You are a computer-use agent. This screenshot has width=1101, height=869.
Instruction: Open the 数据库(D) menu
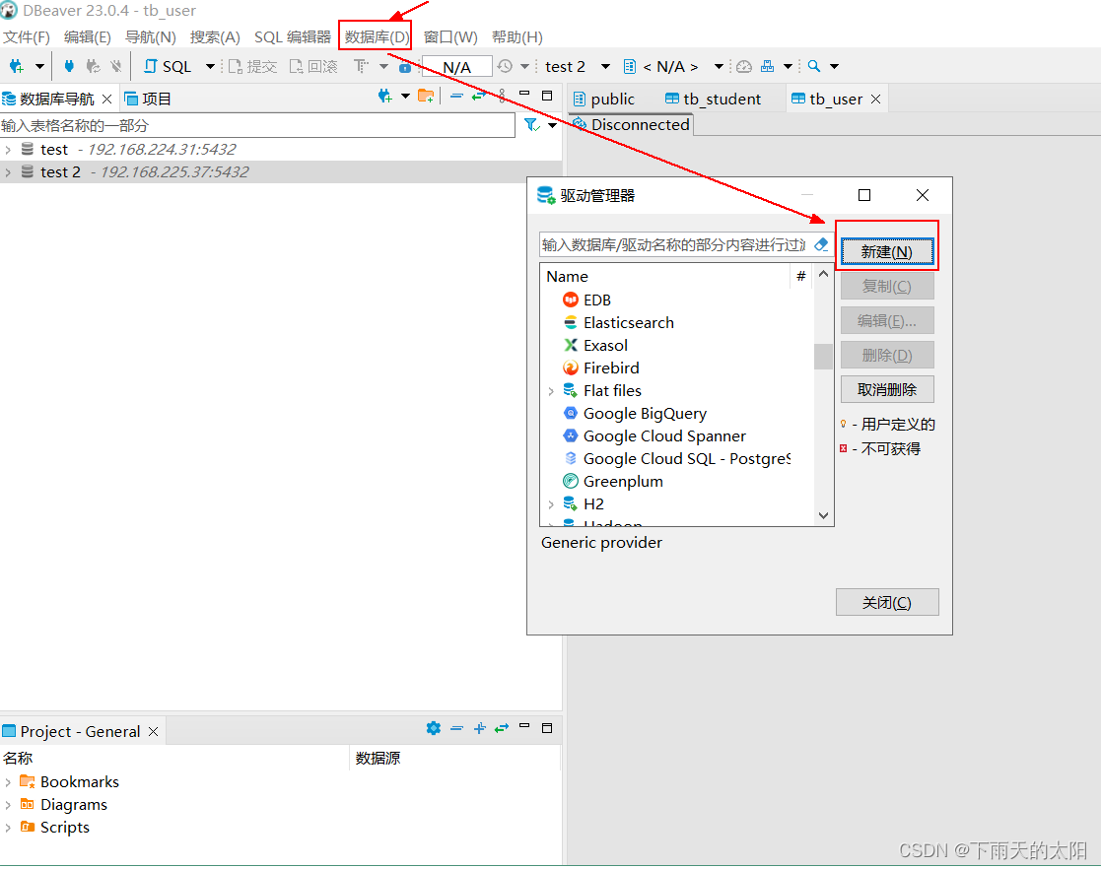point(377,37)
